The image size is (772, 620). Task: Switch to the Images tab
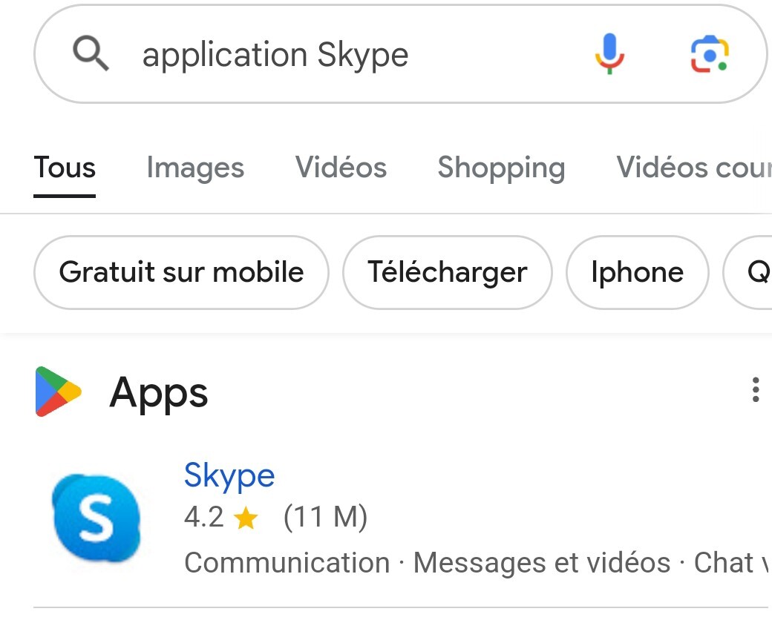point(195,168)
